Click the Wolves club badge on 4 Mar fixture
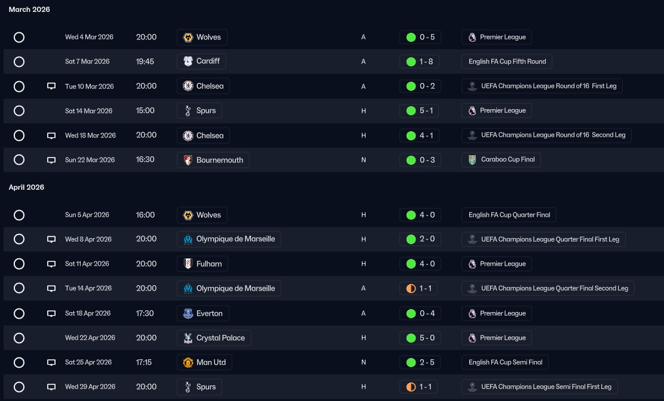Image resolution: width=664 pixels, height=401 pixels. [188, 37]
